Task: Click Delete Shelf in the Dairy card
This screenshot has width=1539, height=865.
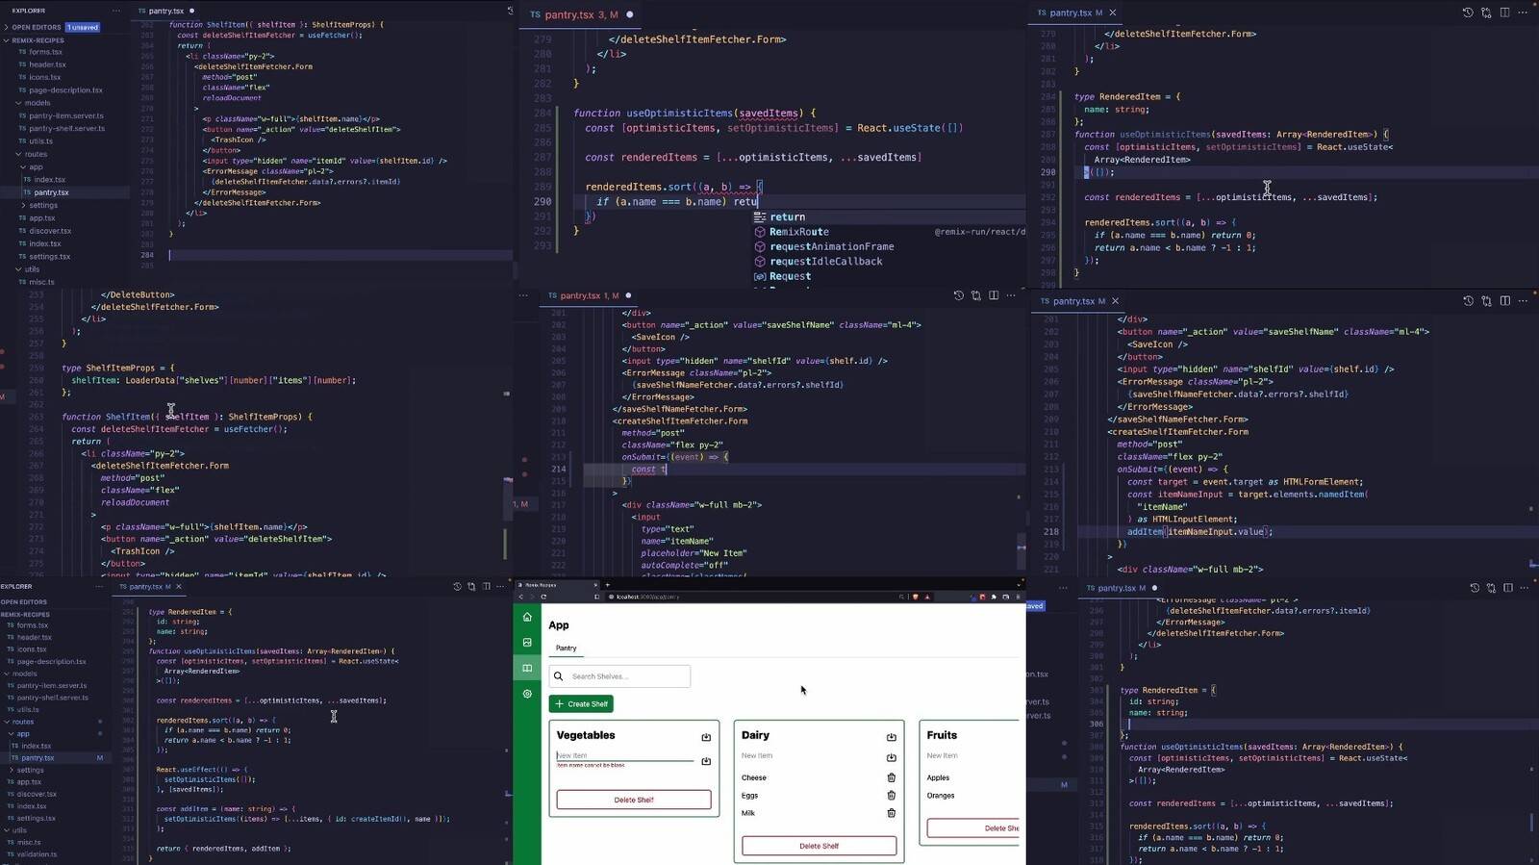Action: (819, 846)
